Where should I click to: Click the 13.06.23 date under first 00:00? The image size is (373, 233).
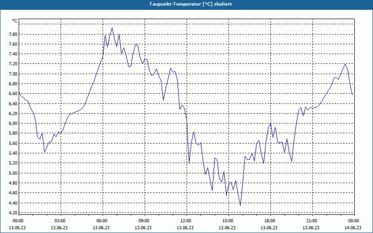click(x=17, y=227)
